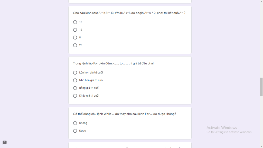Screen dimensions: 263x148
Task: Select answer 13 radio button
Action: click(75, 30)
